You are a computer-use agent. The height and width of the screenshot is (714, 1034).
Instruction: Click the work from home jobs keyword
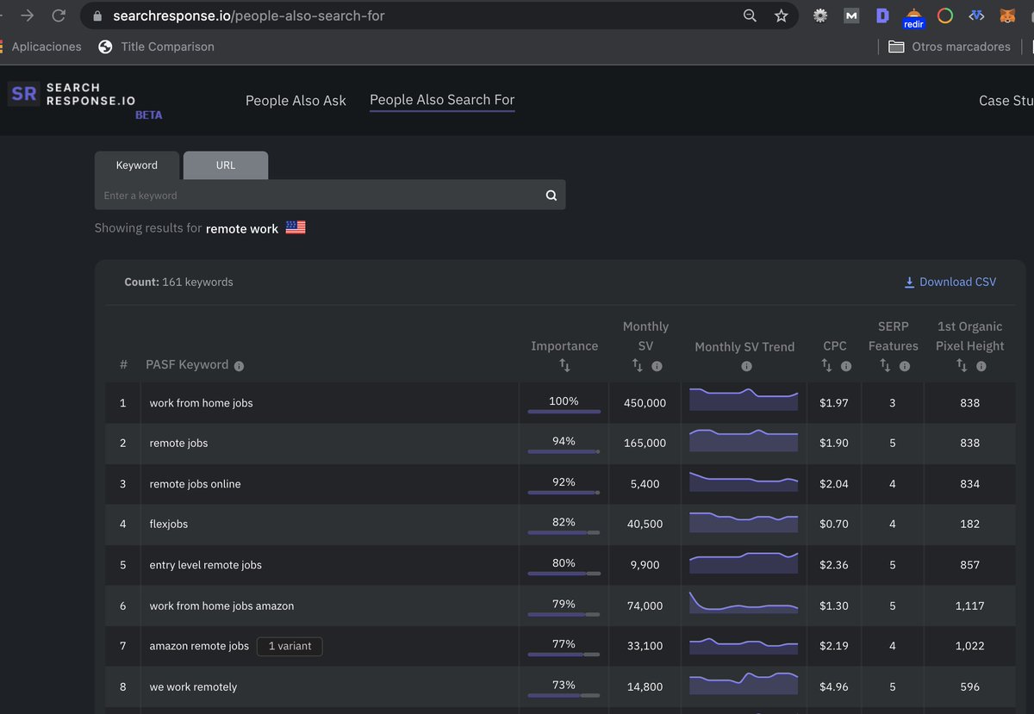click(201, 403)
